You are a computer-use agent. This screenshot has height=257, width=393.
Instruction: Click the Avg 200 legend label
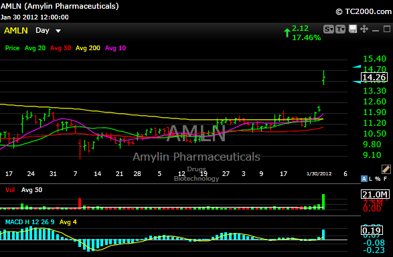pyautogui.click(x=88, y=48)
